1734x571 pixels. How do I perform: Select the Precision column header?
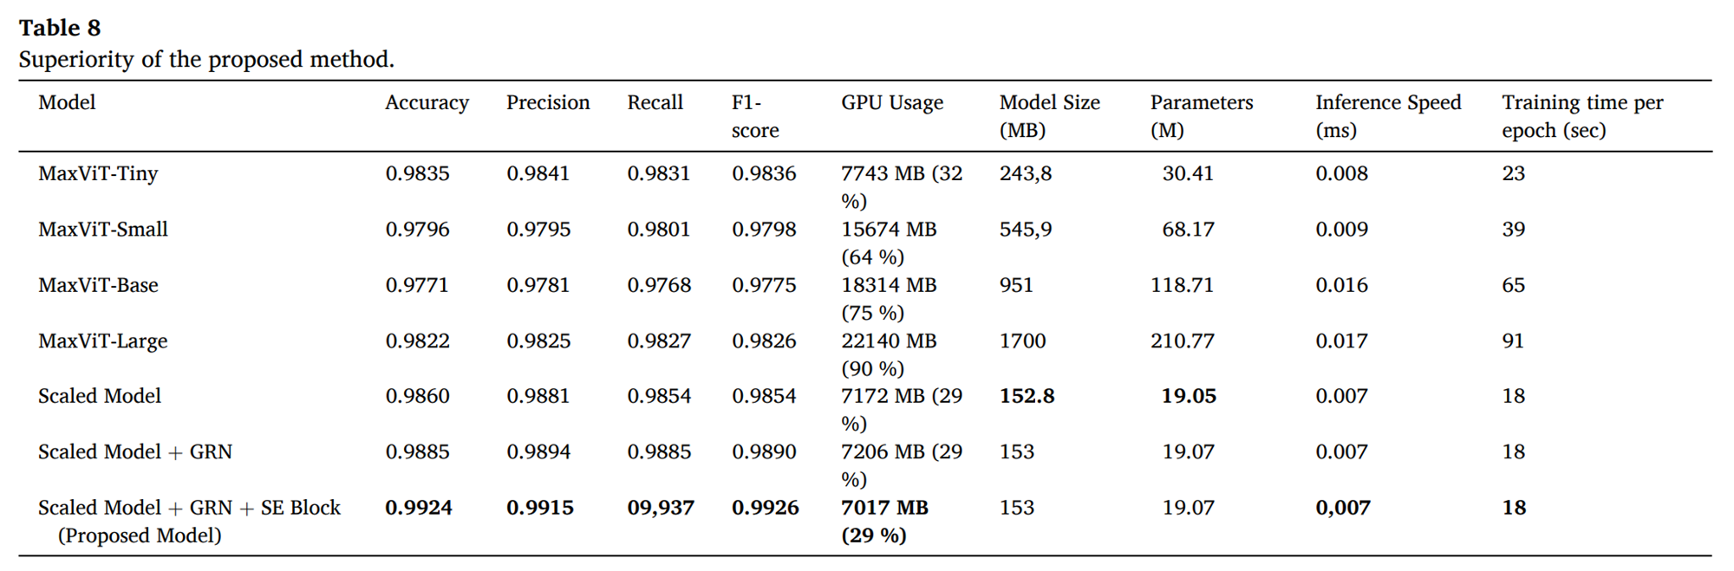[547, 102]
